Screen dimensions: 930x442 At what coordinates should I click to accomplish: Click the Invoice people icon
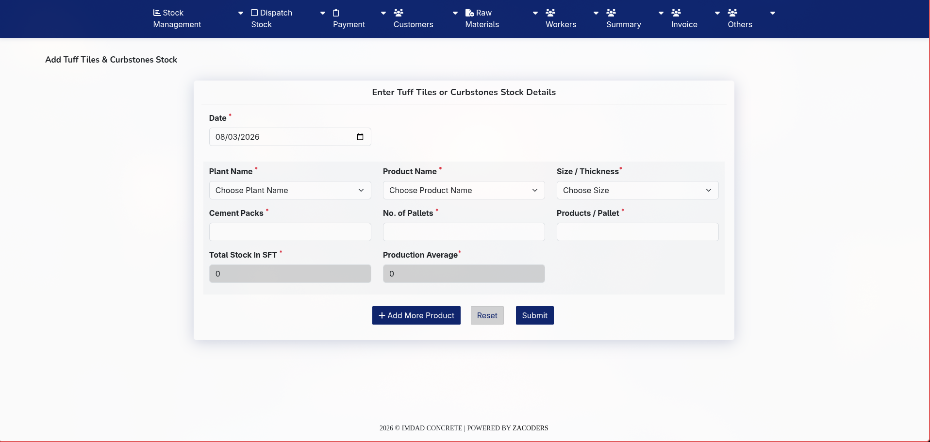click(676, 13)
